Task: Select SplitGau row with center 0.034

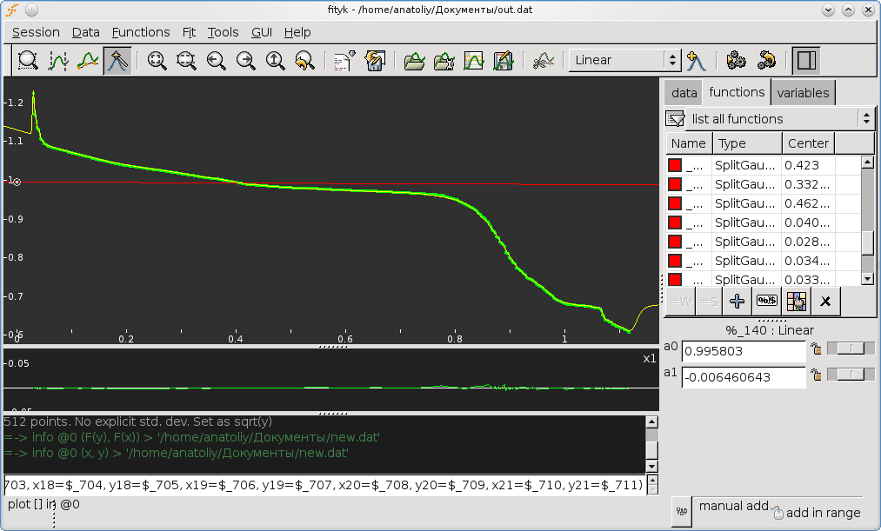Action: click(x=764, y=261)
